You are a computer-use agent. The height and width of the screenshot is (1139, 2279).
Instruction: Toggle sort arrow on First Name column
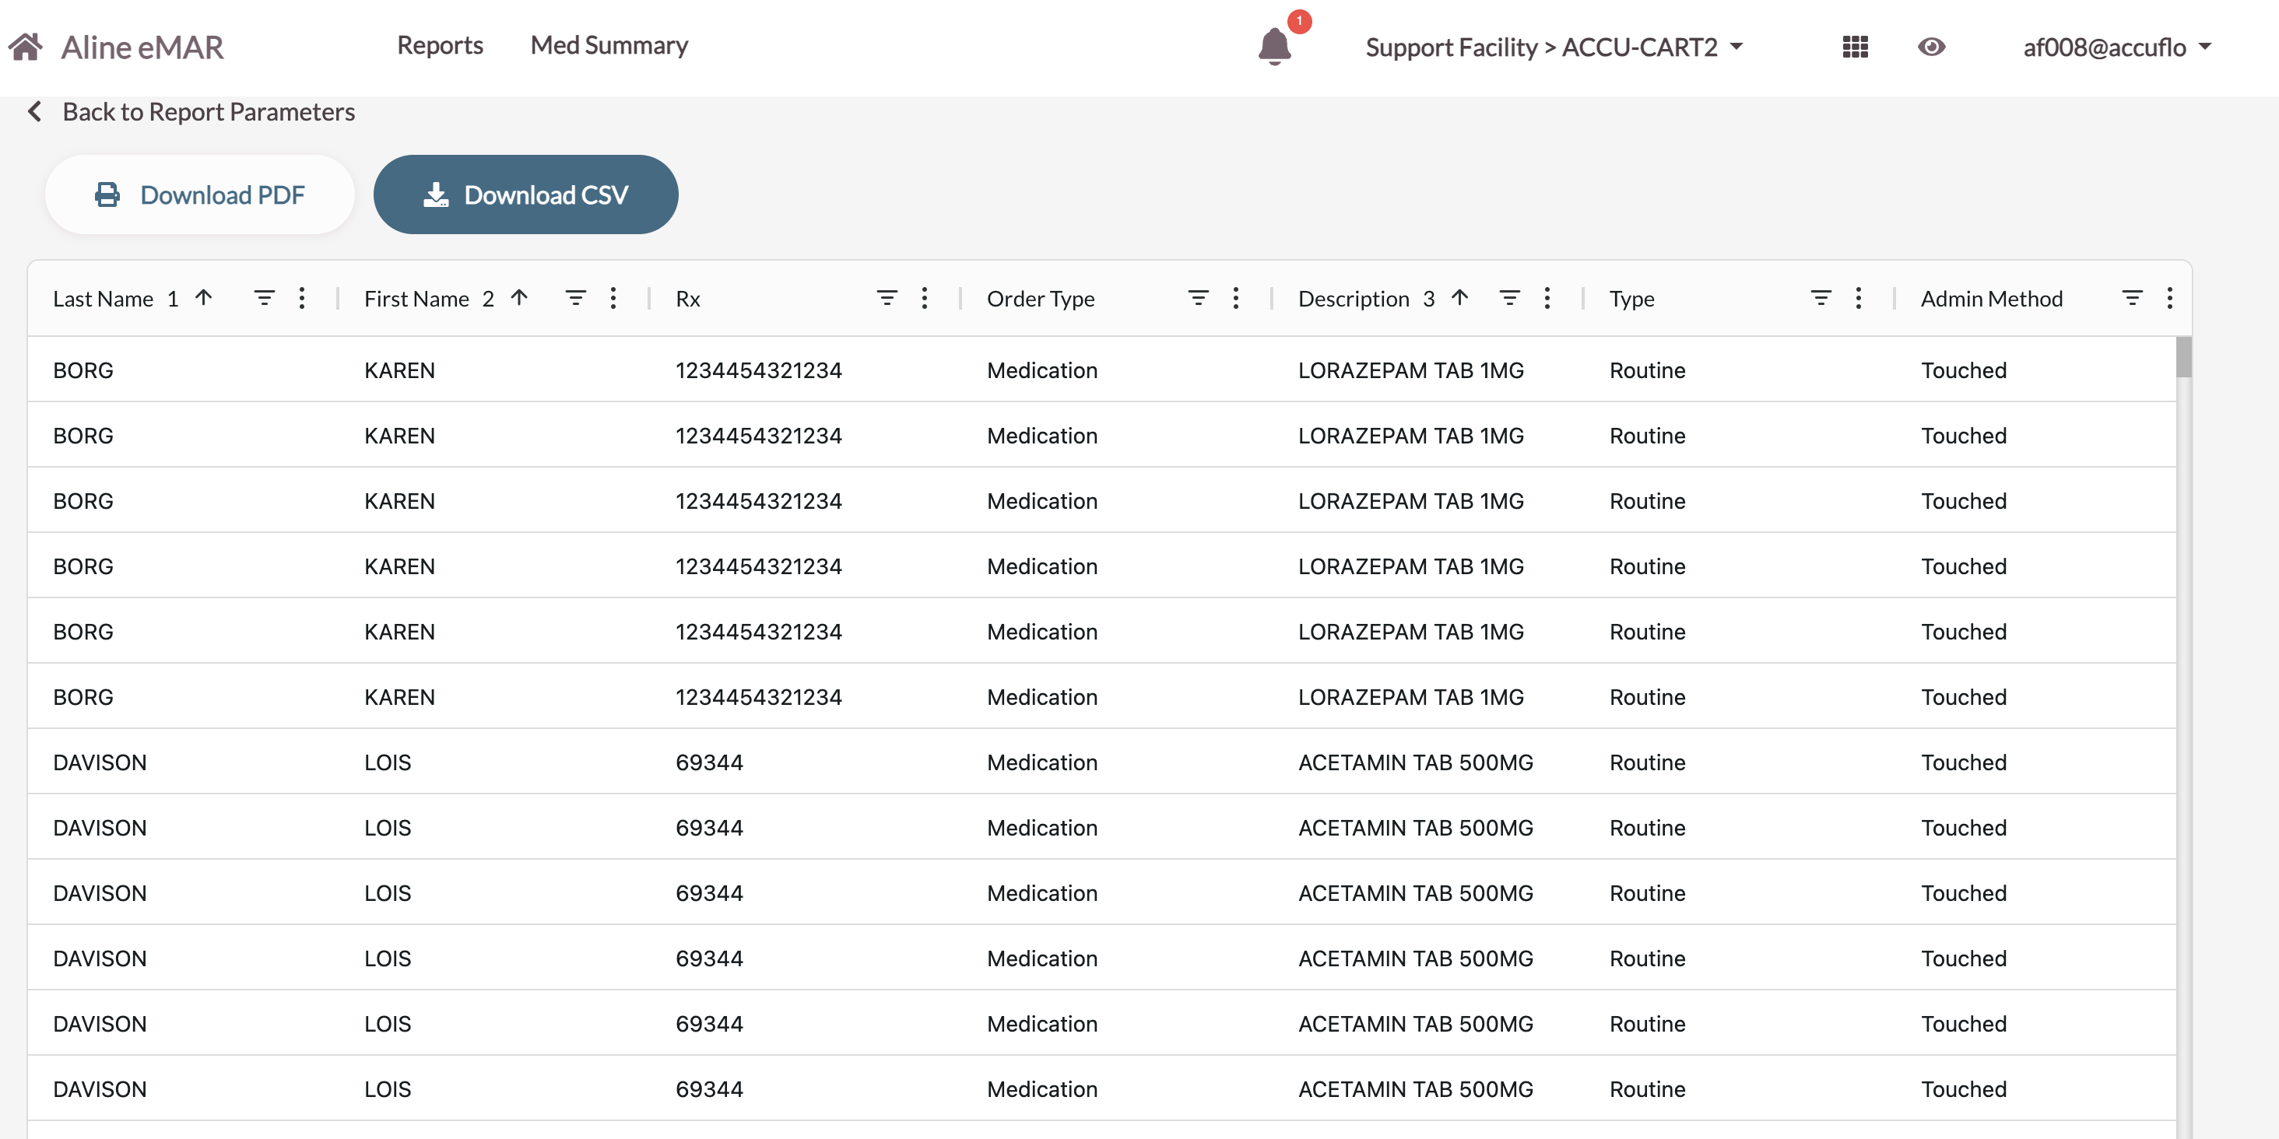(x=519, y=298)
